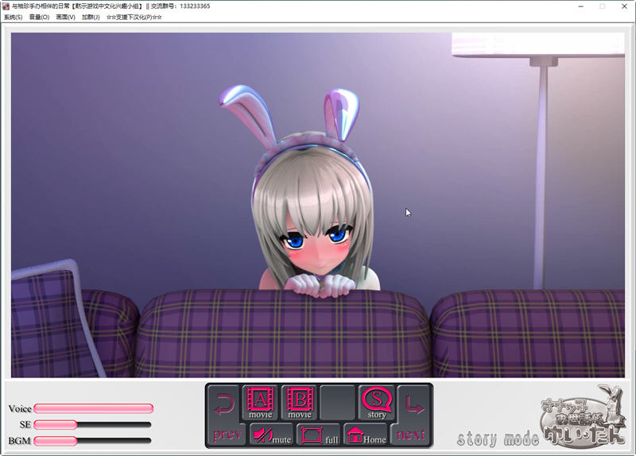Click the rabbit game logo
This screenshot has width=636, height=456.
tap(582, 417)
